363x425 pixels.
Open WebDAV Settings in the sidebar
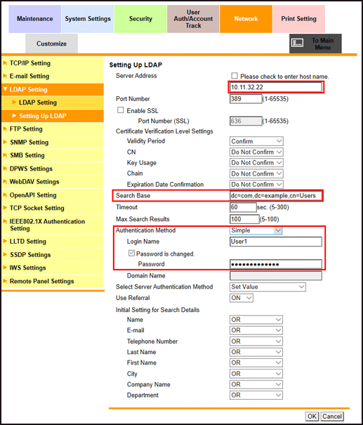pos(53,182)
